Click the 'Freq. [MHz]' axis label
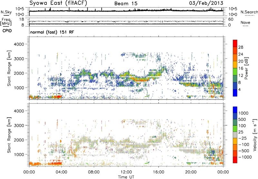258x179 pixels. 6,22
